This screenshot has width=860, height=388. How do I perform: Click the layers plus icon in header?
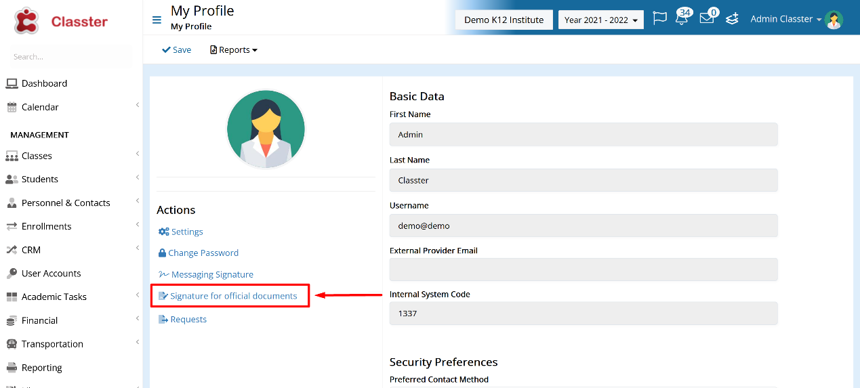[x=732, y=19]
